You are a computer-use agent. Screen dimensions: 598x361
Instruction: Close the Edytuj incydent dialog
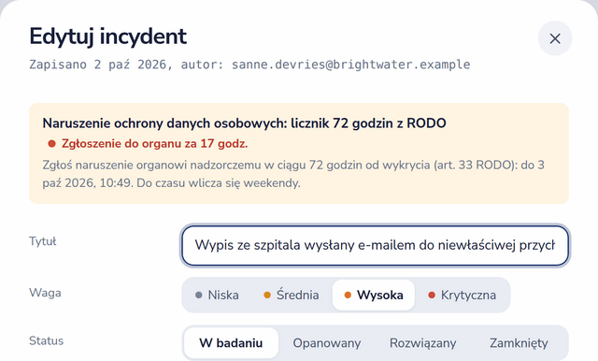(x=555, y=38)
